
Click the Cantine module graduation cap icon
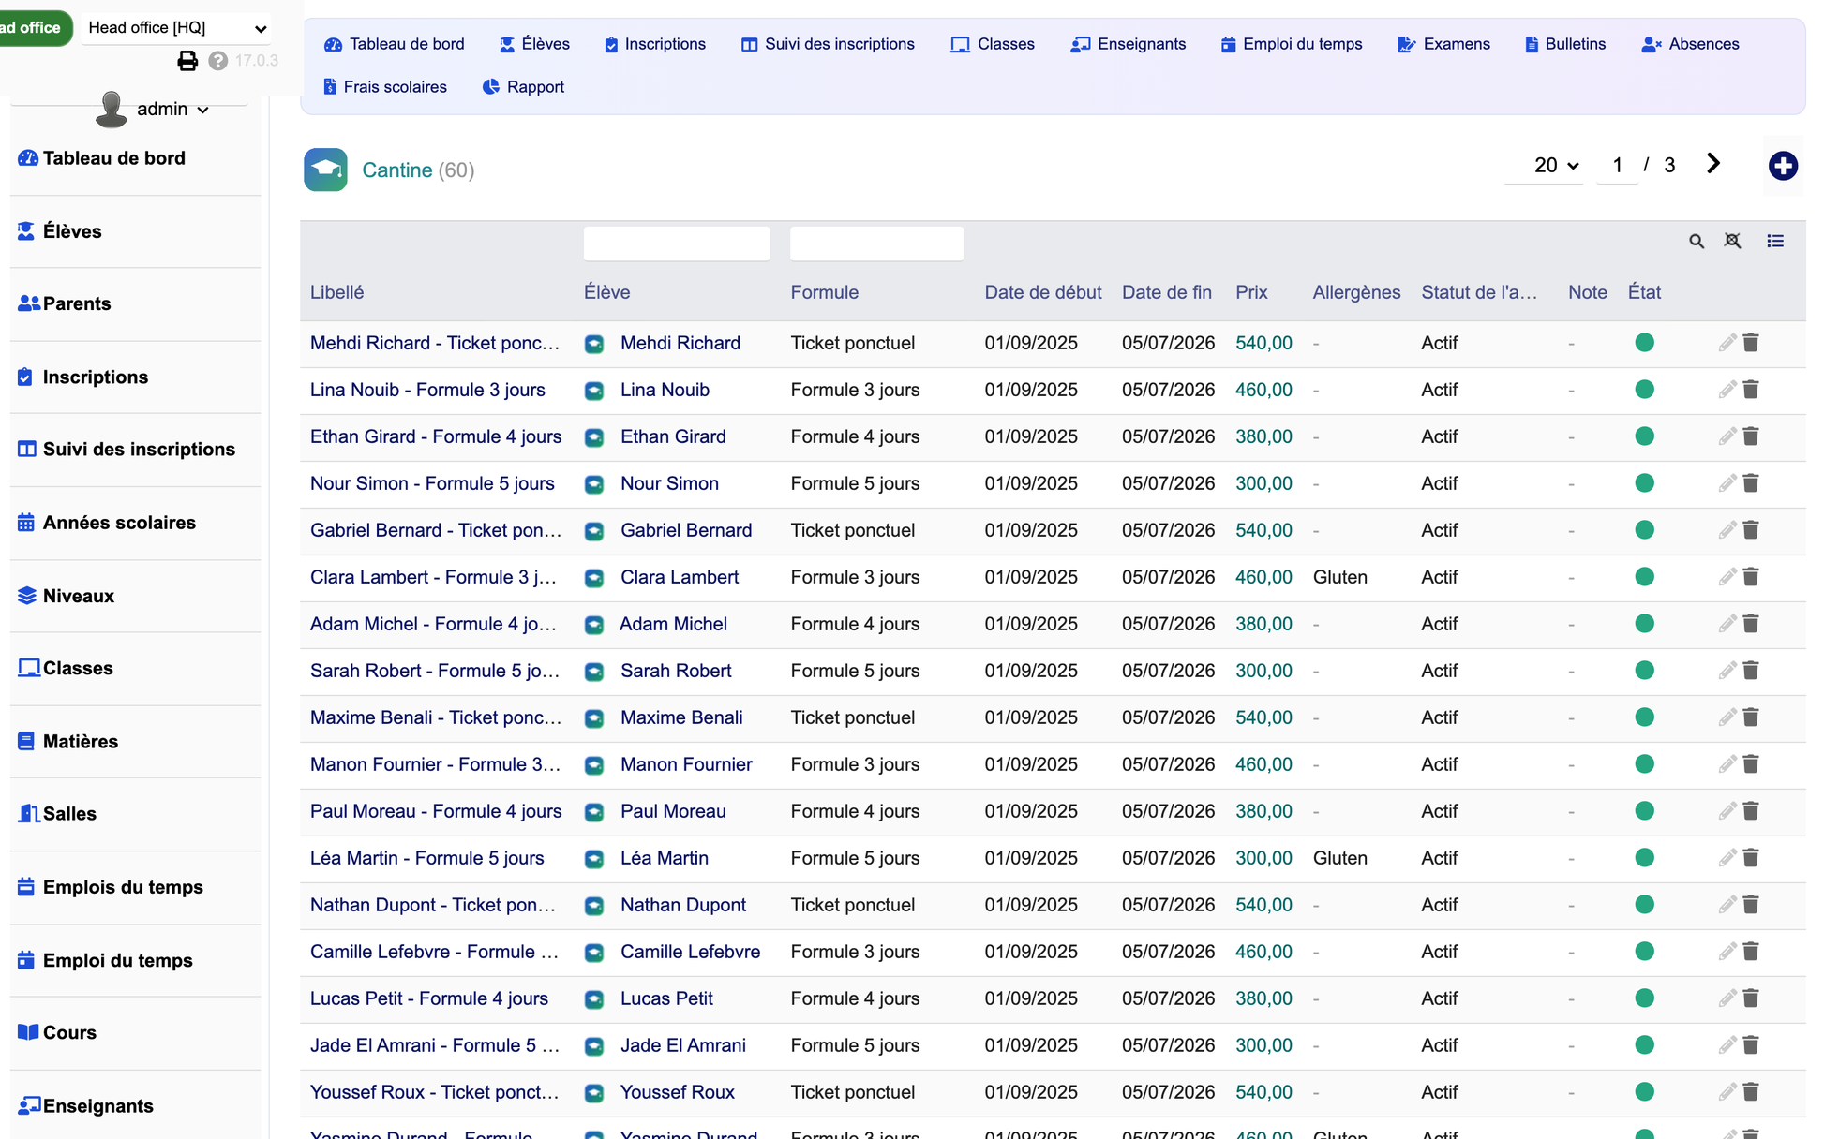[x=325, y=170]
